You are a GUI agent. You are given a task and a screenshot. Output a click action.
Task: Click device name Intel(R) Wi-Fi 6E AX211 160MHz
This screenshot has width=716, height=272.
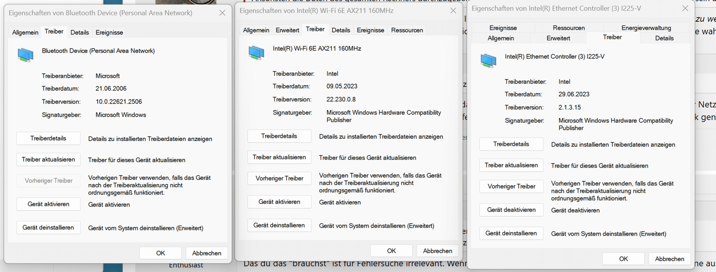[x=317, y=48]
